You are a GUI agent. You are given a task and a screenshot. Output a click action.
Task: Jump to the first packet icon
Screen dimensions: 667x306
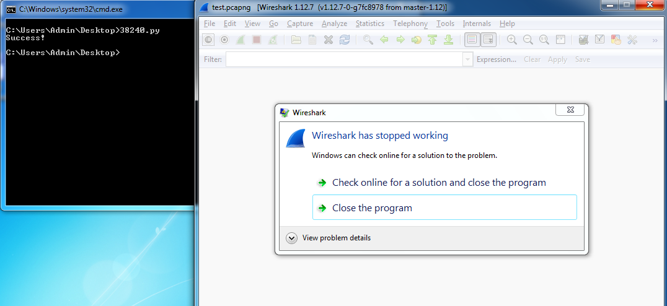[x=432, y=40]
